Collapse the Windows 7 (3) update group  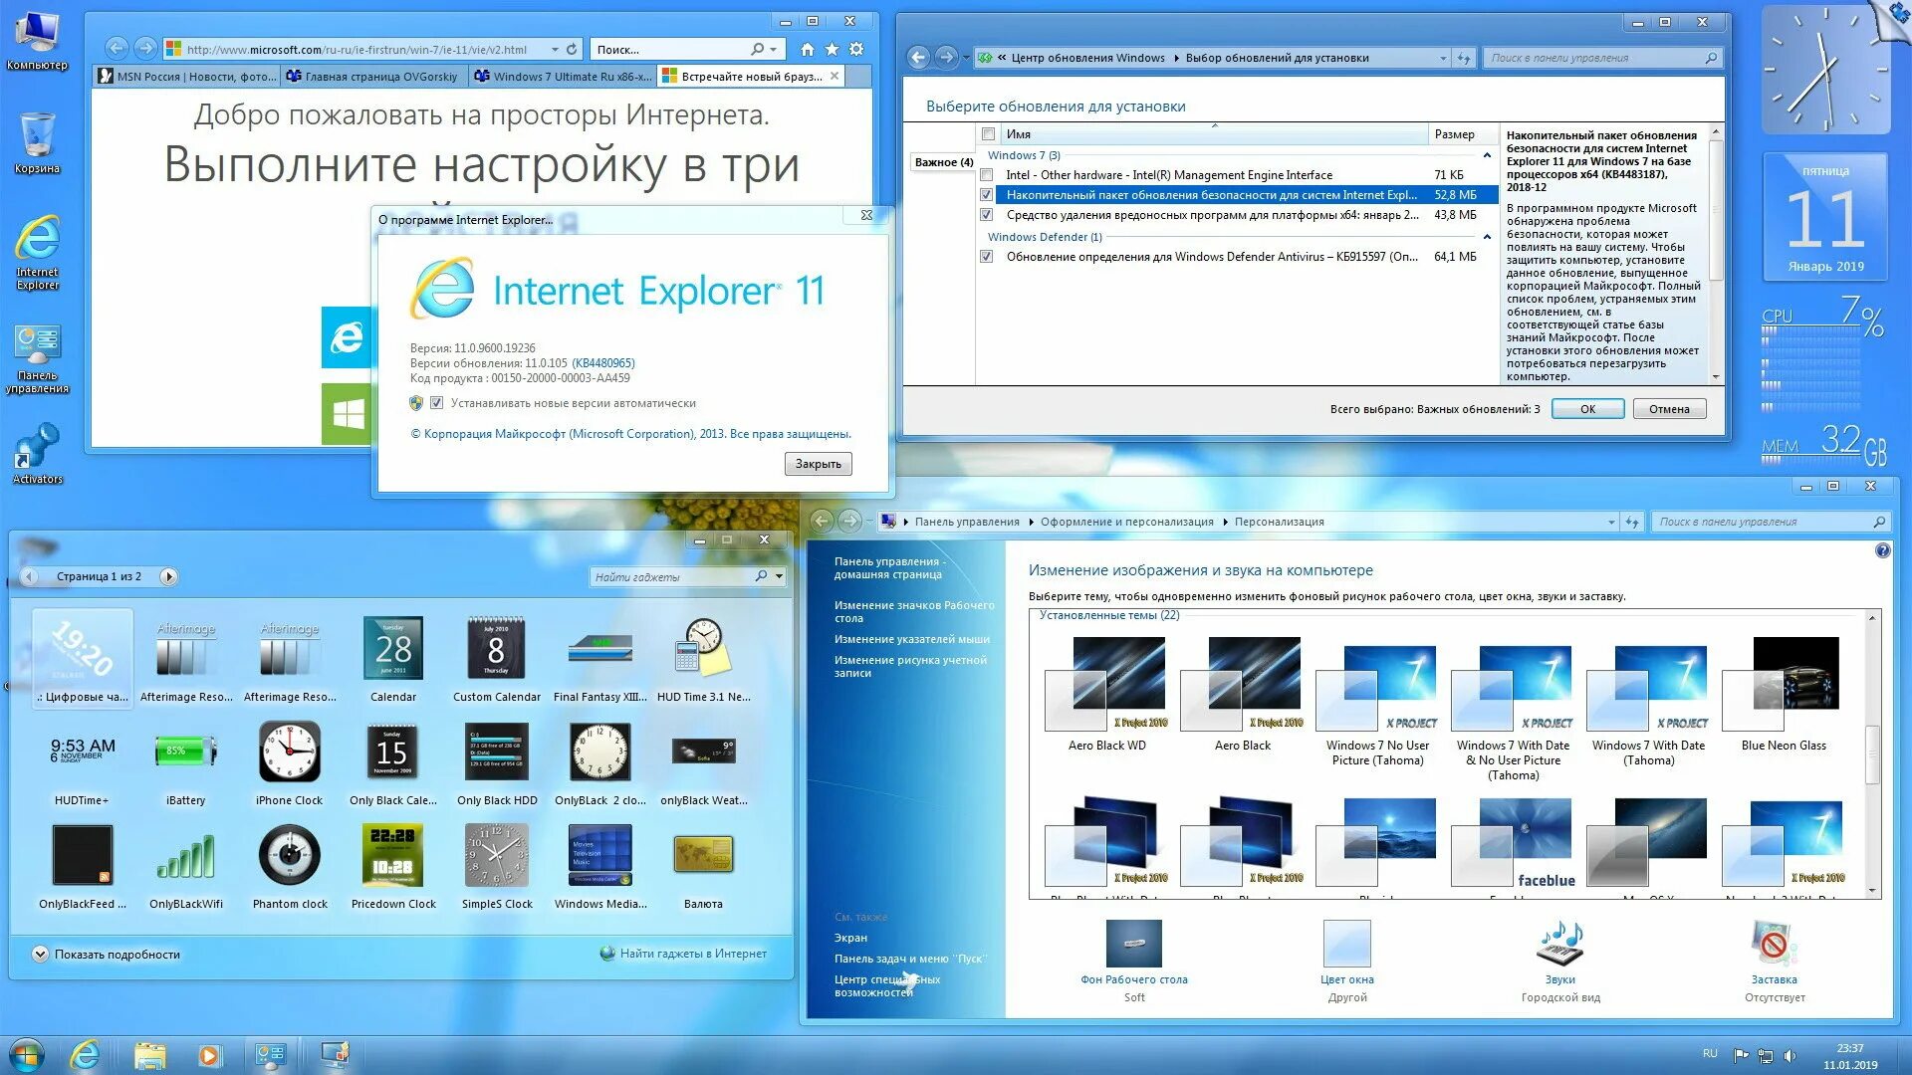pos(1487,155)
